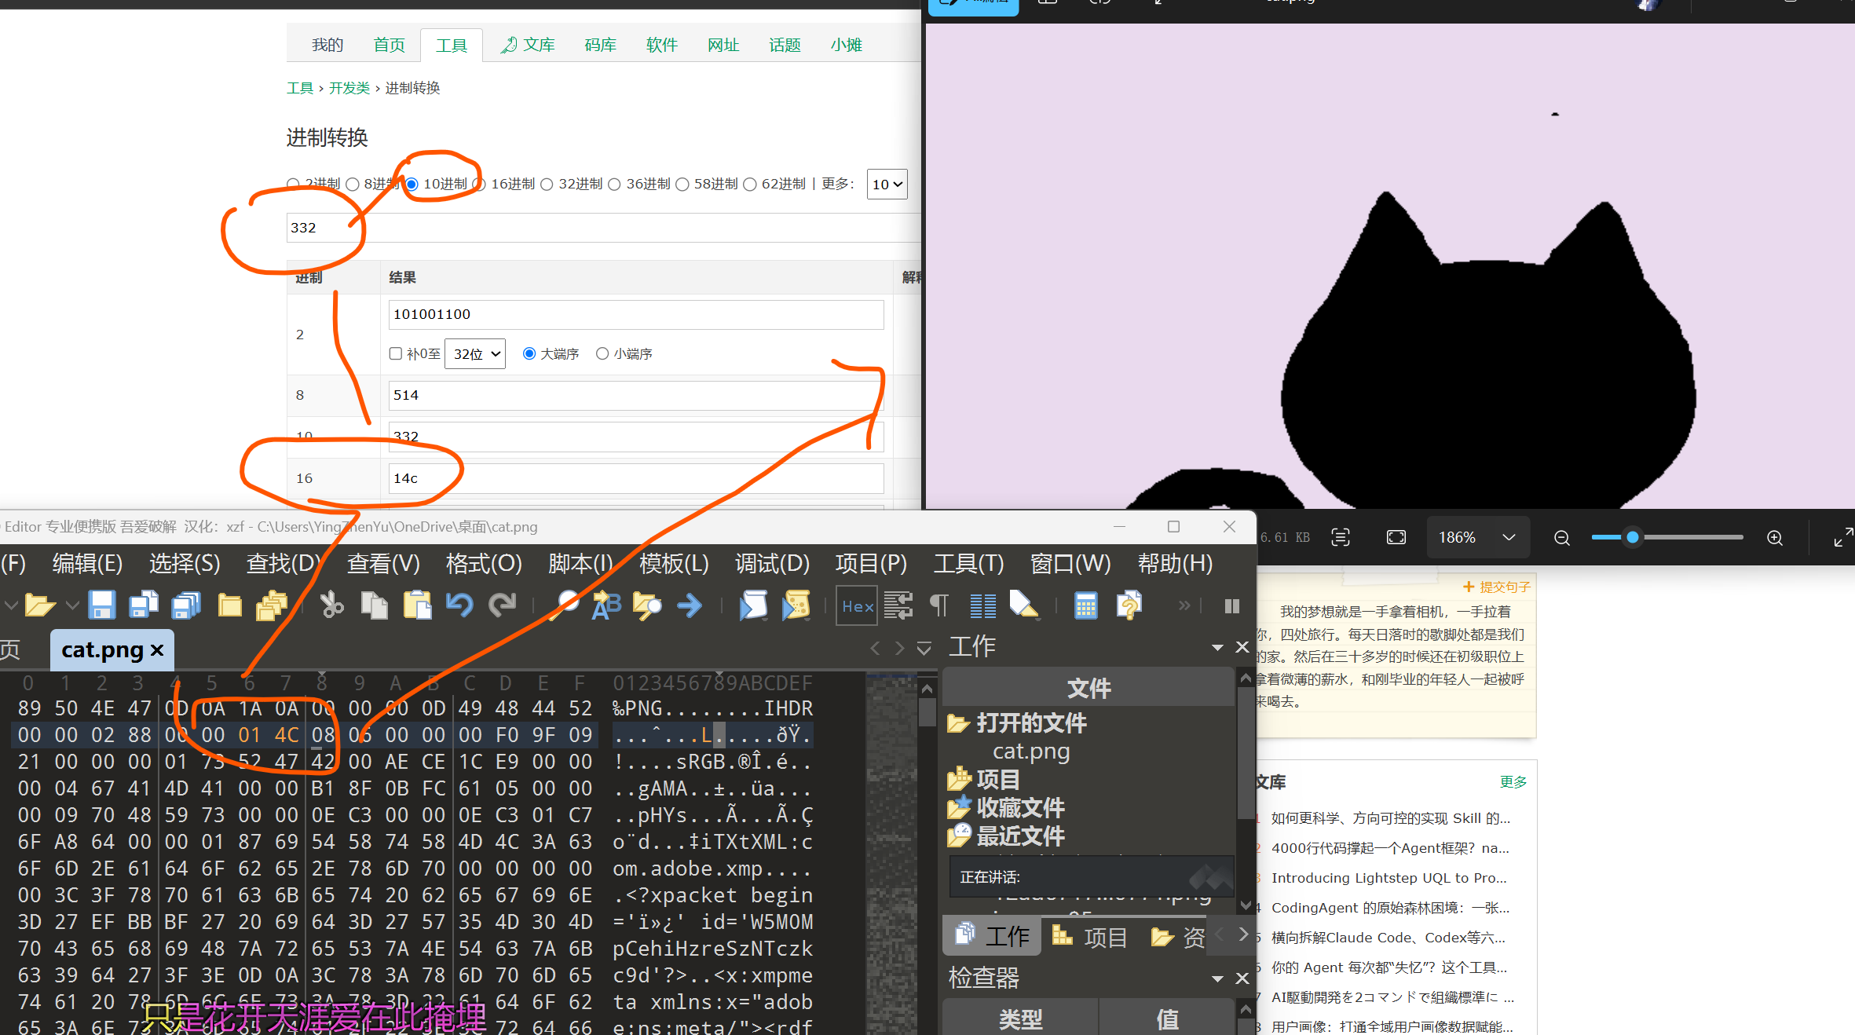The image size is (1855, 1035).
Task: Click image viewer zoom slider handle
Action: 1633,538
